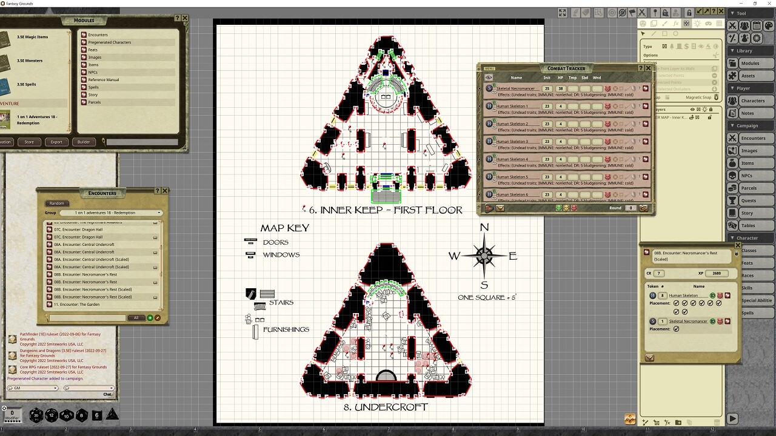776x436 pixels.
Task: Open the color palette tool in the sidebar
Action: (768, 26)
